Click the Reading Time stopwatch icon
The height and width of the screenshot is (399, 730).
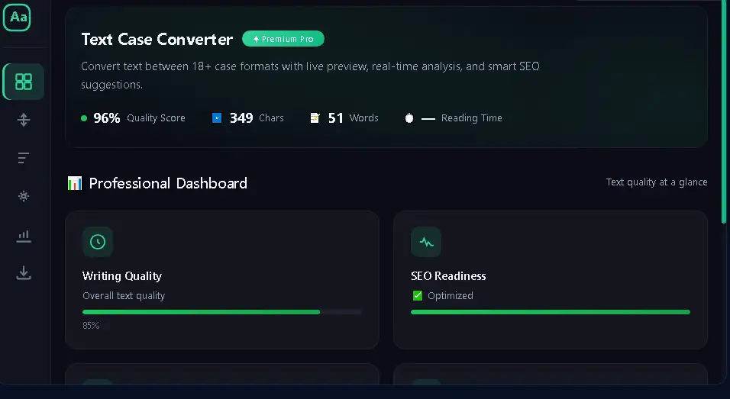409,118
